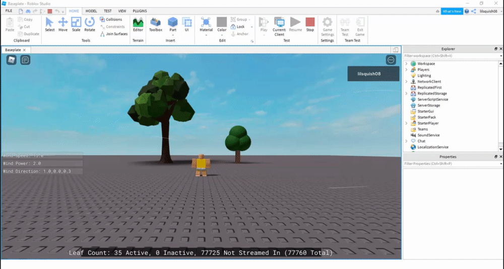Viewport: 504px width, 269px height.
Task: Click the help question-mark icon
Action: point(467,11)
